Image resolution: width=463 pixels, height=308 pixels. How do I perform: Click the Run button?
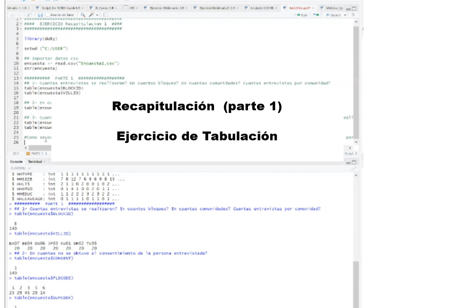pos(302,15)
